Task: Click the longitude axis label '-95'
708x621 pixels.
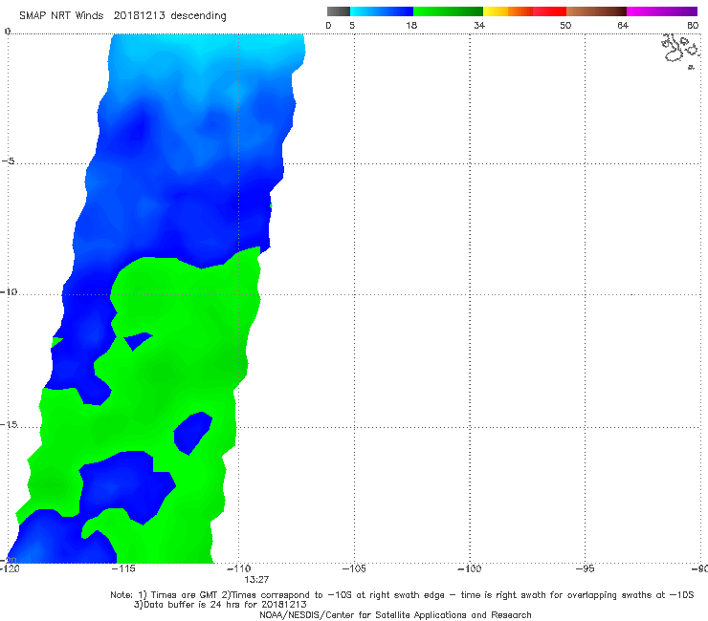Action: coord(585,568)
